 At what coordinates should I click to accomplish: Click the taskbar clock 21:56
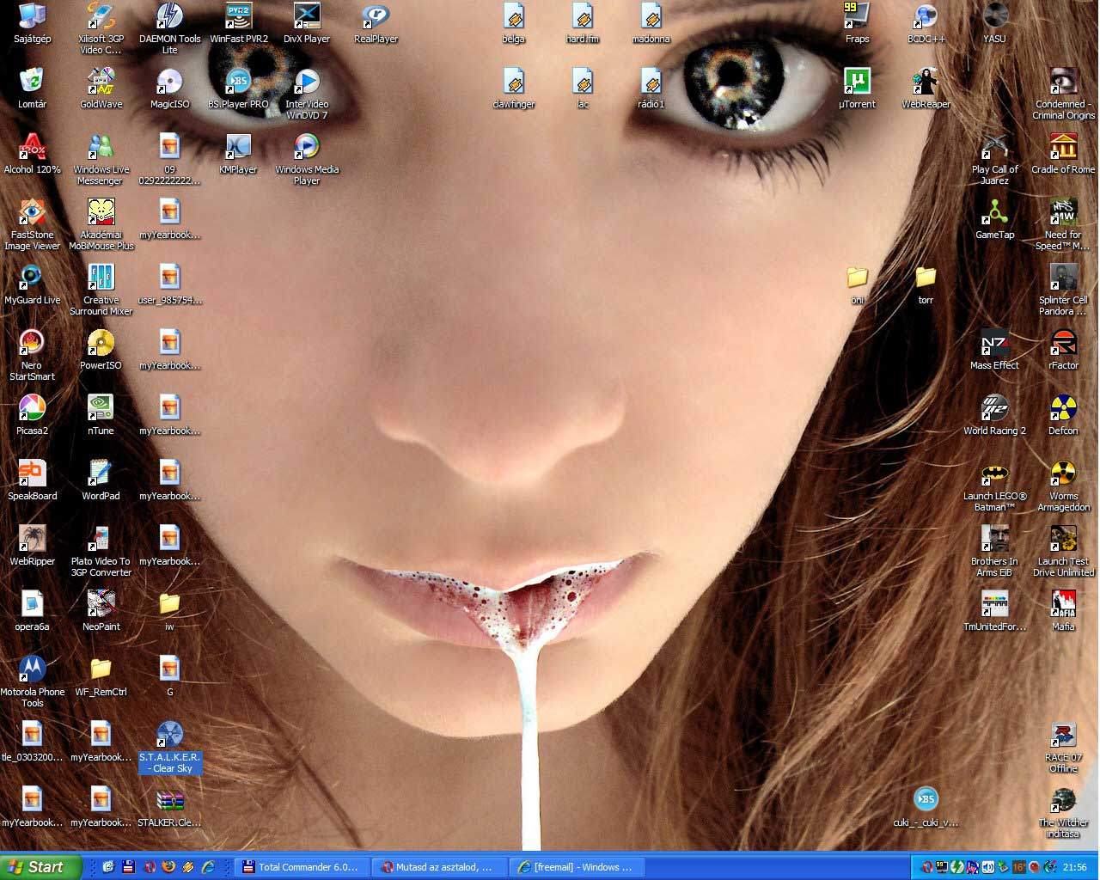tap(1074, 867)
